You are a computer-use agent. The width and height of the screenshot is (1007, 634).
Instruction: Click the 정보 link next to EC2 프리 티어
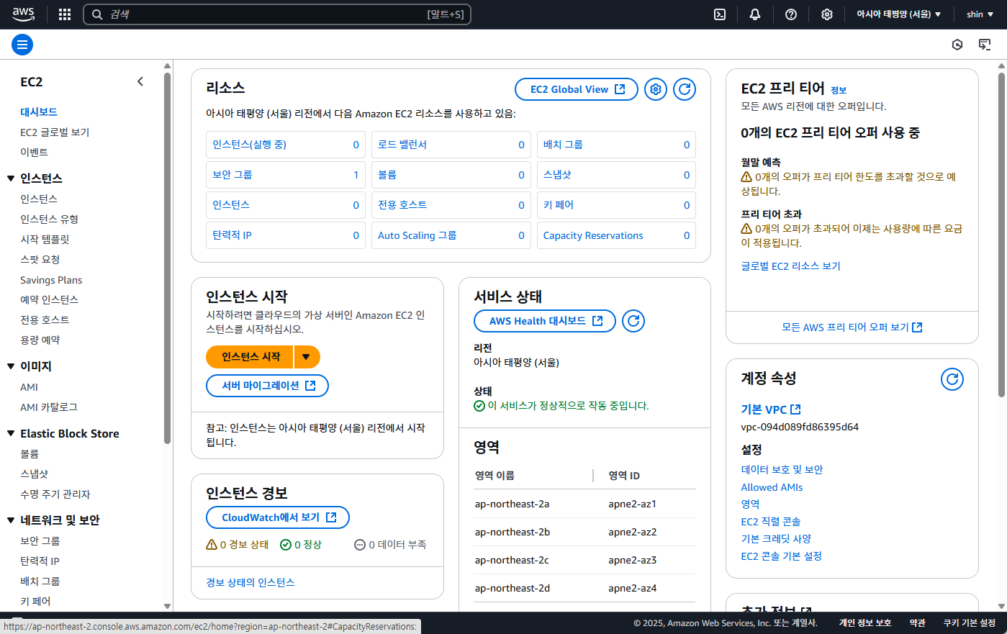click(x=839, y=91)
